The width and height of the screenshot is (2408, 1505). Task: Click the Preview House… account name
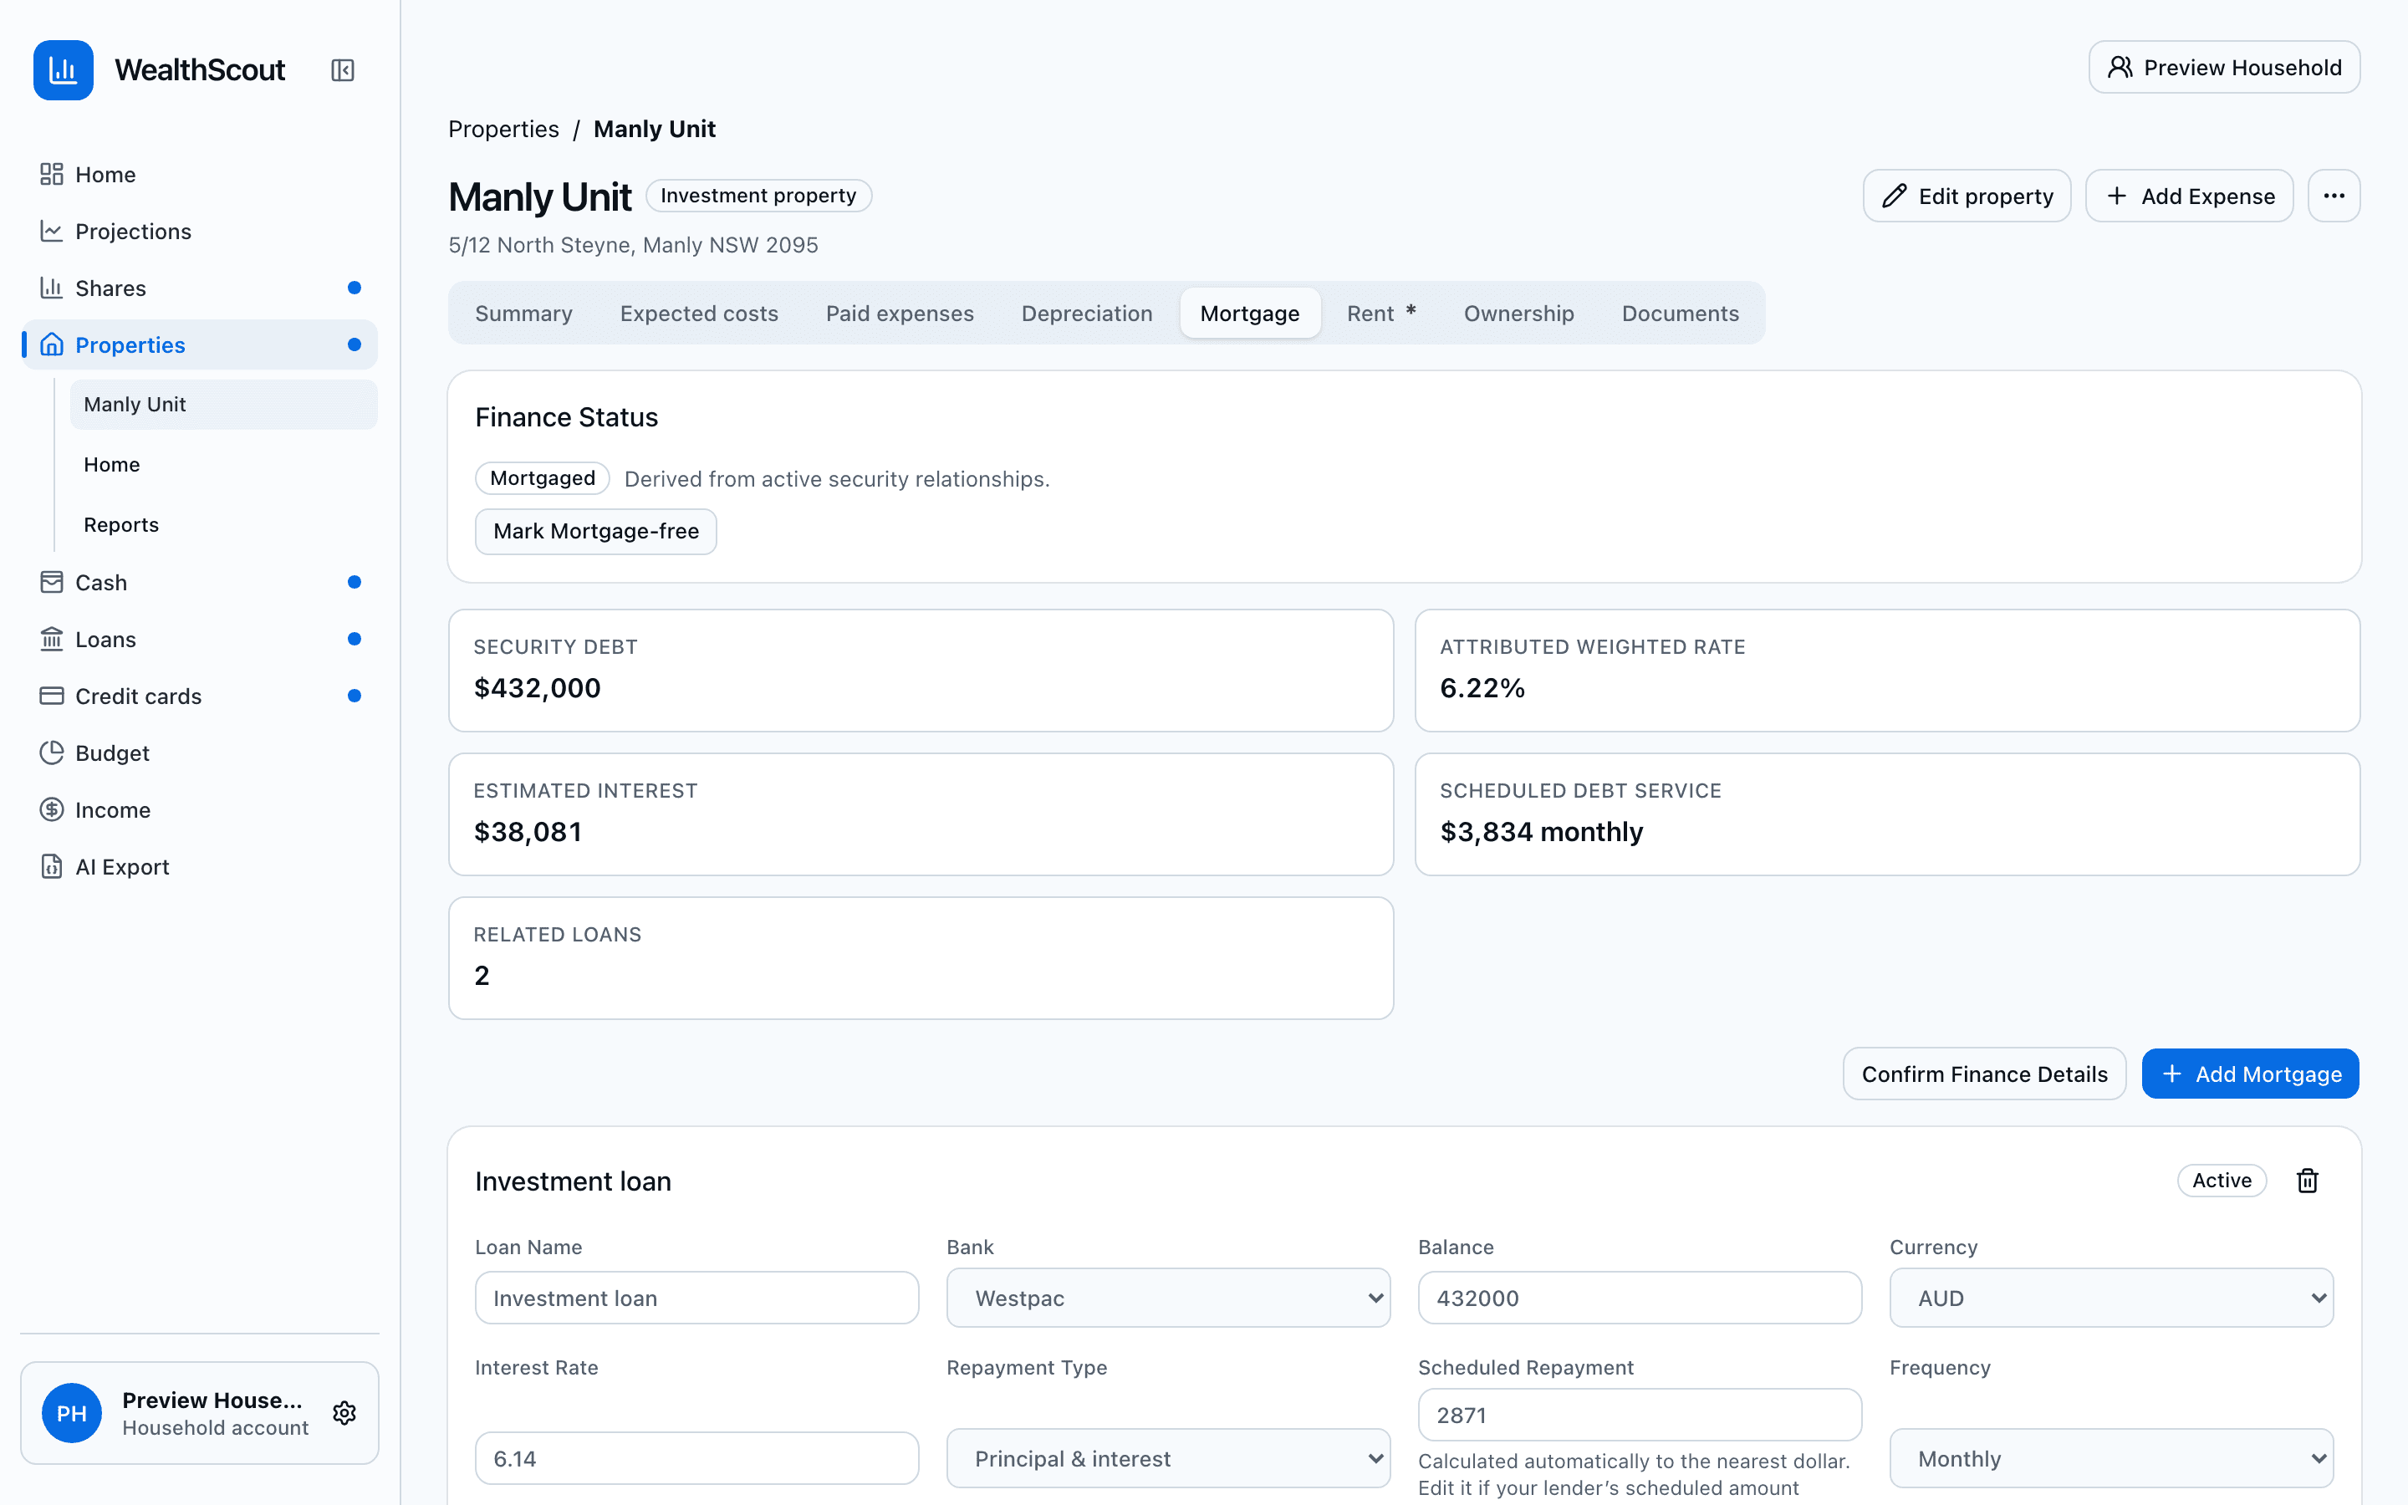(212, 1400)
